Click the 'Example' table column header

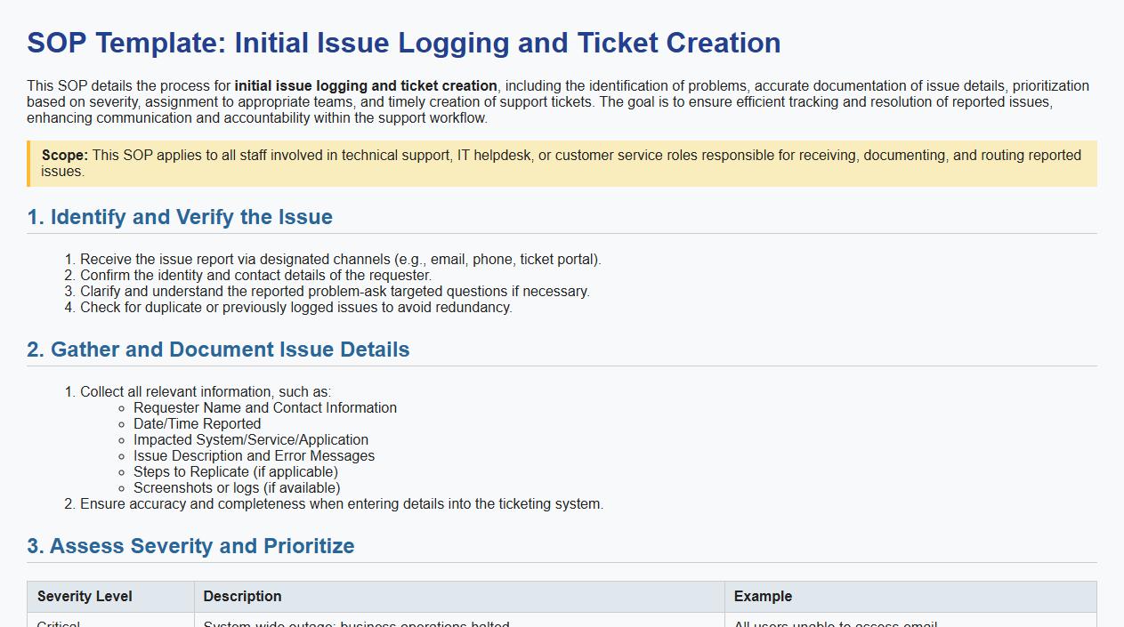click(763, 597)
